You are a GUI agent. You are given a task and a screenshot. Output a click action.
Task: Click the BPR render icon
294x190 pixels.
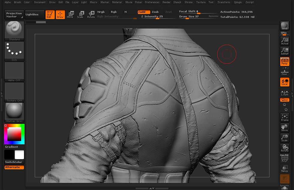pos(284,26)
